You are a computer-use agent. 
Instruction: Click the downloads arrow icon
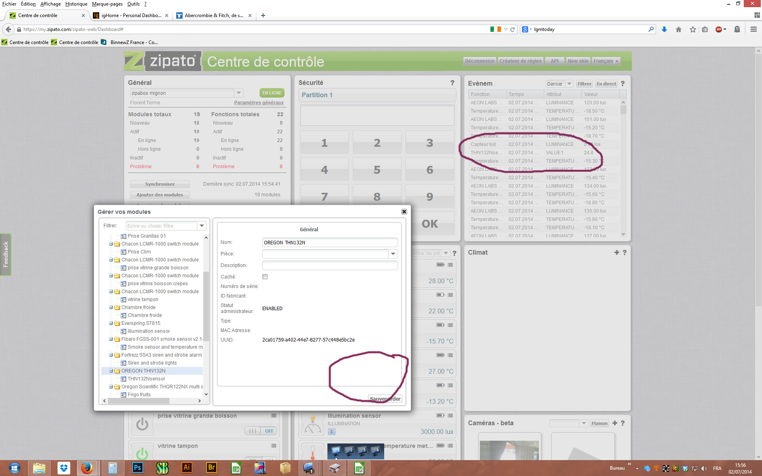tap(664, 29)
